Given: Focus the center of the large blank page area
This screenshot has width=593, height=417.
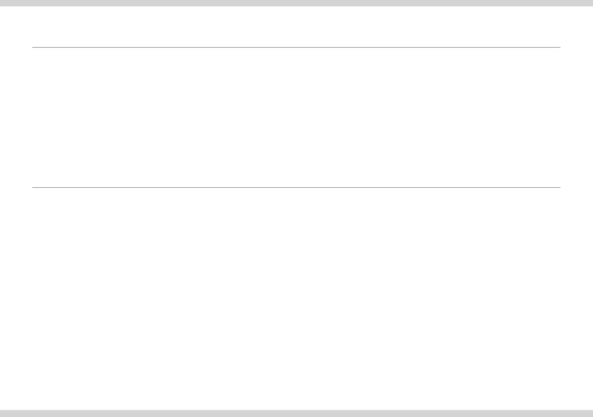Looking at the screenshot, I should point(296,208).
